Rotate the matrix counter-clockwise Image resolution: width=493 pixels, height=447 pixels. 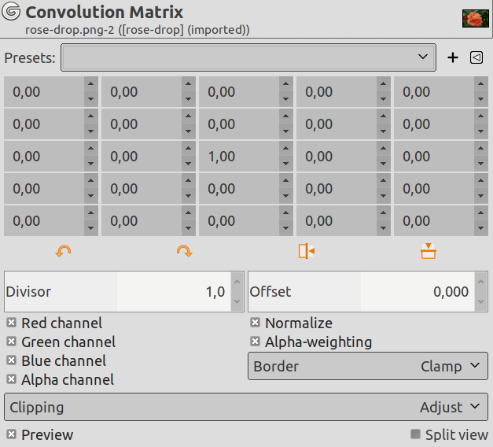point(63,252)
